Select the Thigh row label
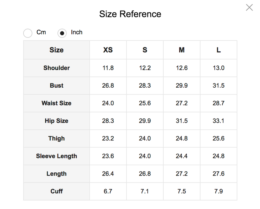This screenshot has width=260, height=209. pos(57,138)
